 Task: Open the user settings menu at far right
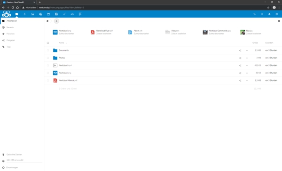pos(277,14)
